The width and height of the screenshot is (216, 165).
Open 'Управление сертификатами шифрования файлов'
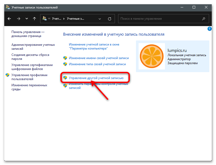point(32,67)
